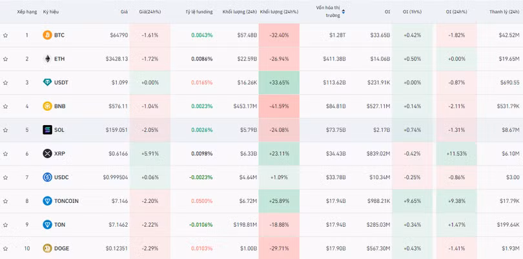This screenshot has height=259, width=523.
Task: Click the Xếp hạng column header
Action: (26, 12)
